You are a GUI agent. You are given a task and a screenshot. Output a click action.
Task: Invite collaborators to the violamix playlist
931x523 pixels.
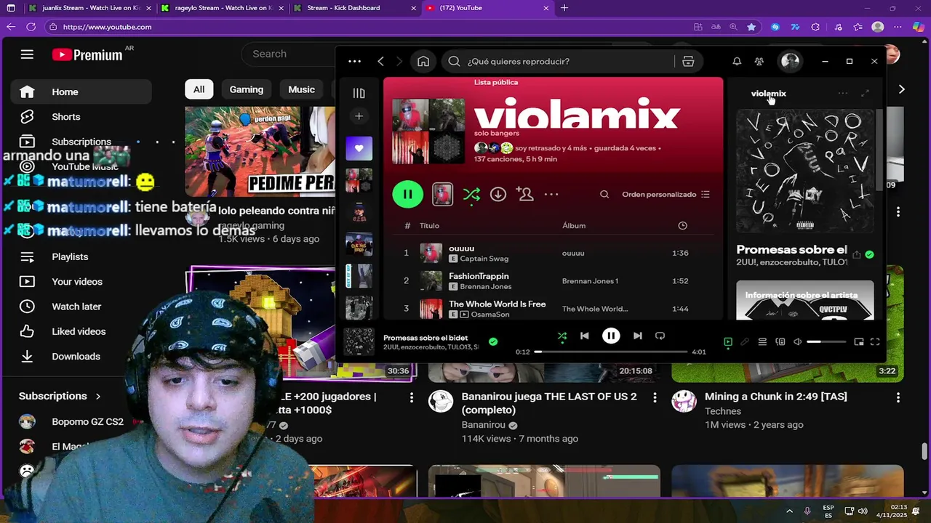pos(524,194)
